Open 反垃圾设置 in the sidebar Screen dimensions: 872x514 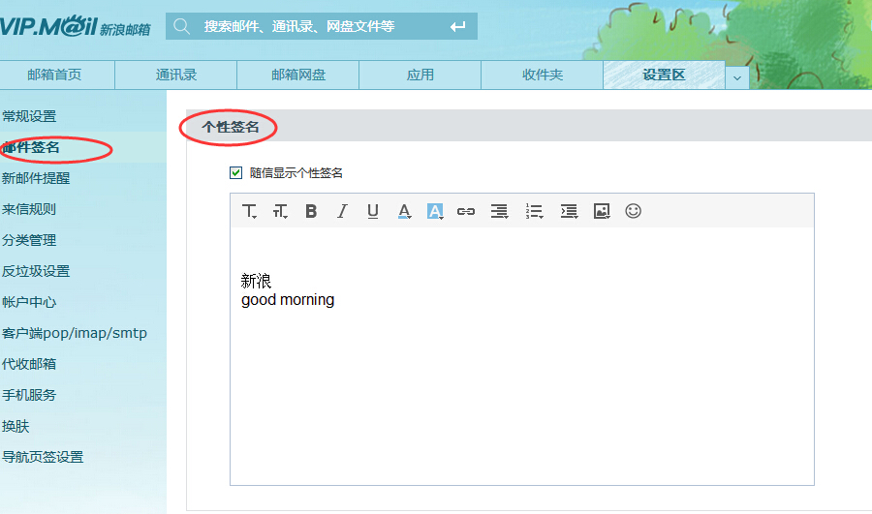(x=36, y=271)
